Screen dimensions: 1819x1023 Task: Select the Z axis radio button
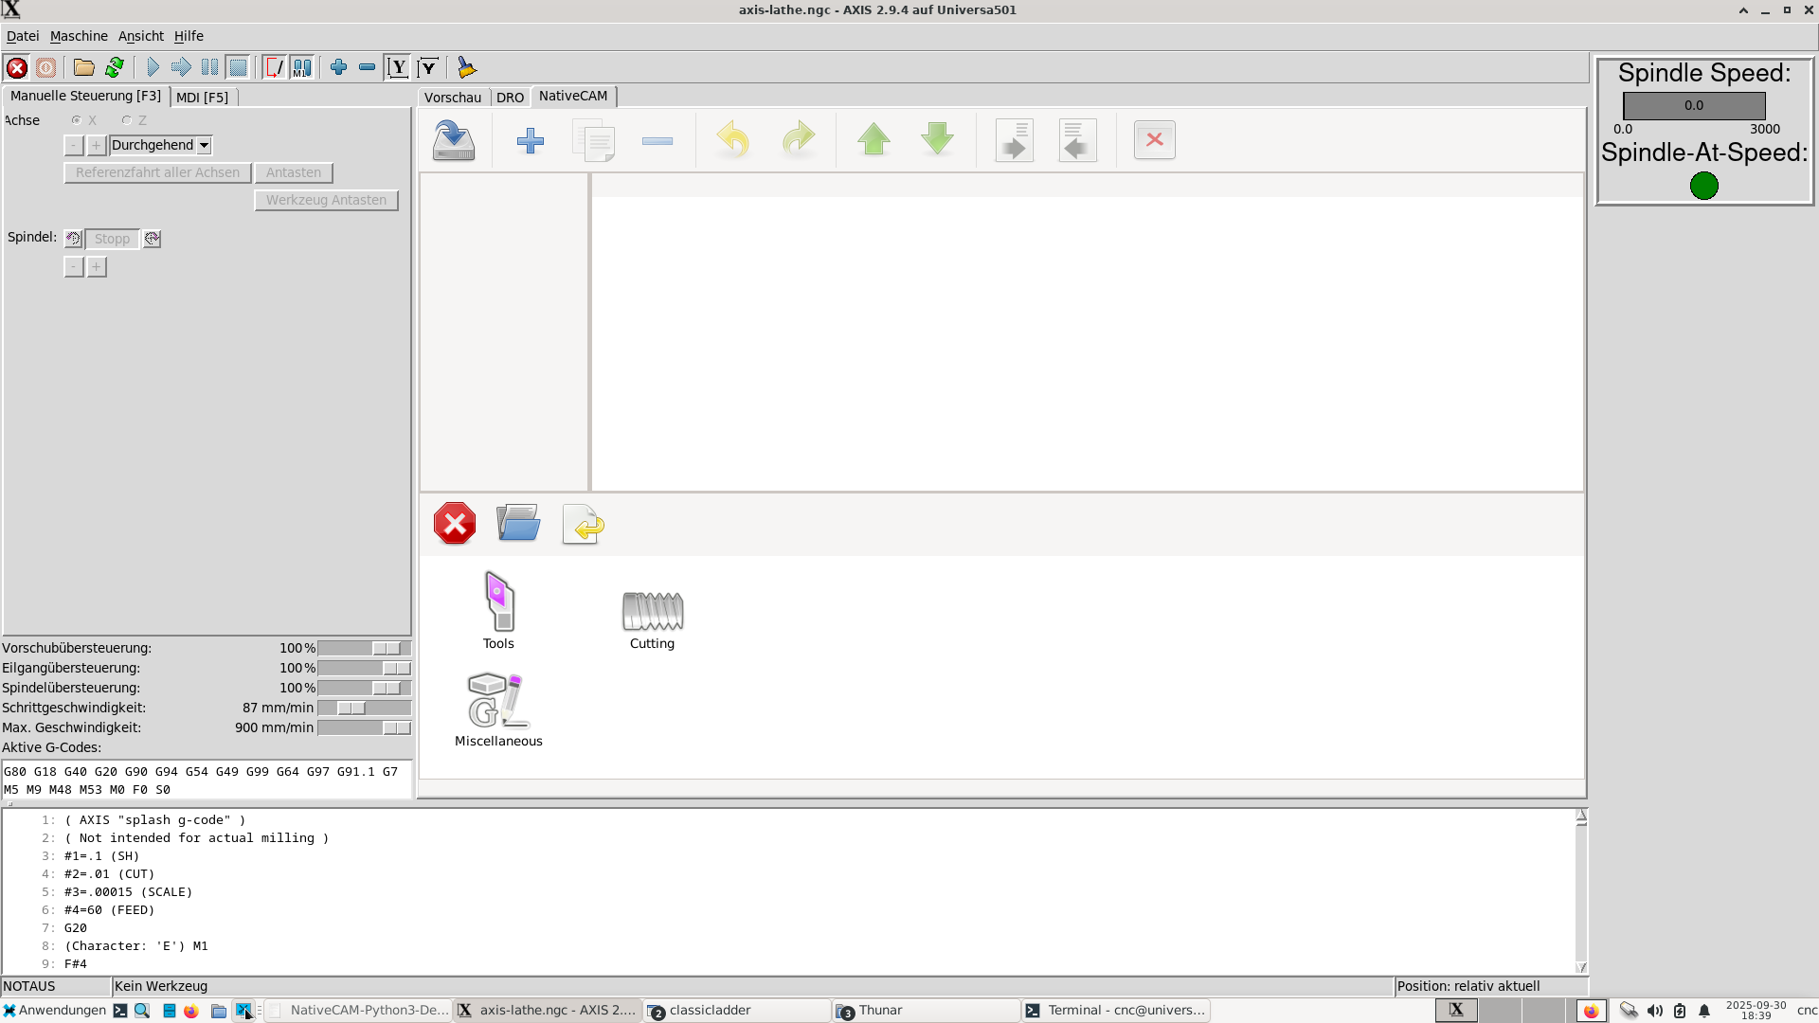point(127,120)
